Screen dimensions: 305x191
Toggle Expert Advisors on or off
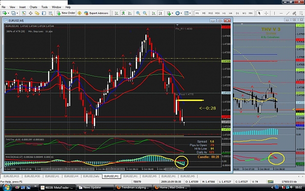coord(96,13)
